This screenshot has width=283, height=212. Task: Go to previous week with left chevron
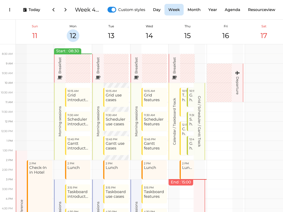click(53, 10)
